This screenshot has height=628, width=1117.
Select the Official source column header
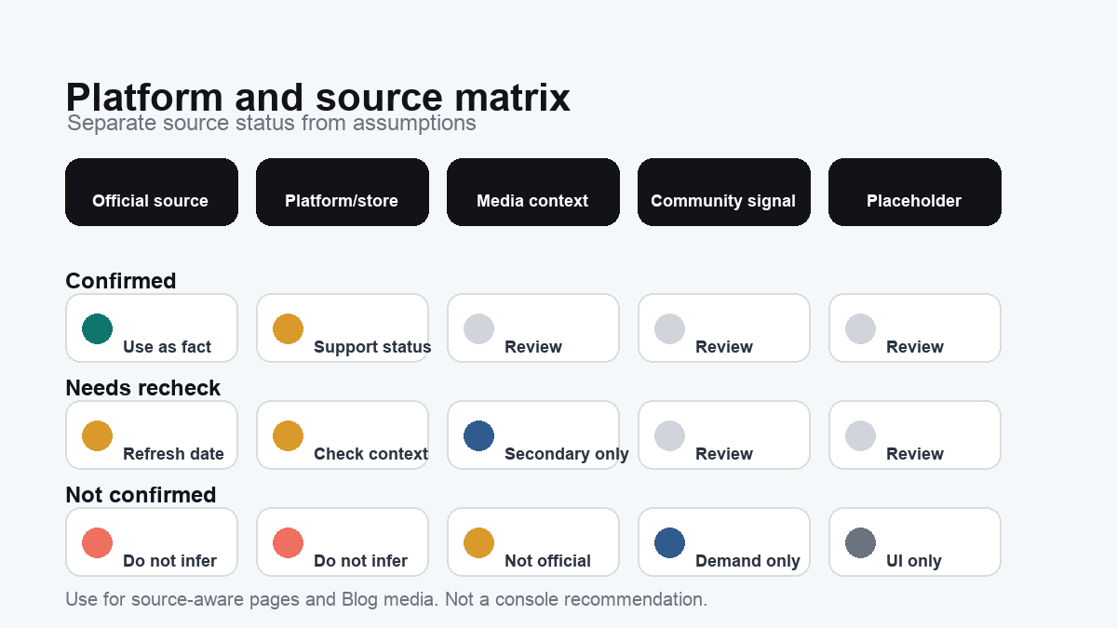point(152,192)
